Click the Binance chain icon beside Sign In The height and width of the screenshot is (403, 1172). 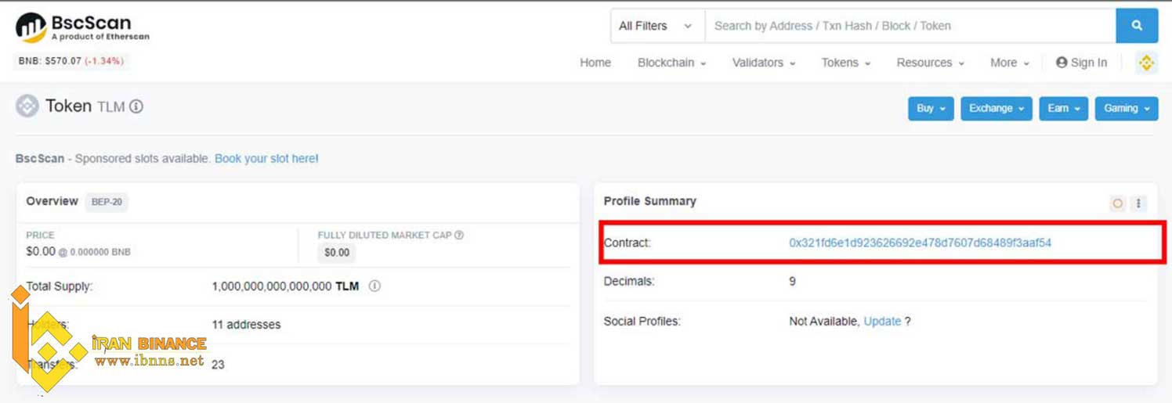[x=1146, y=63]
